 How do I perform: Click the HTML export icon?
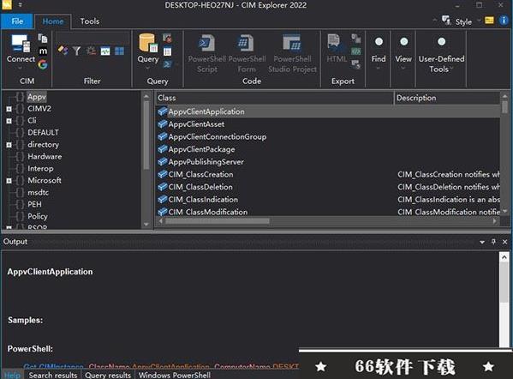click(336, 43)
